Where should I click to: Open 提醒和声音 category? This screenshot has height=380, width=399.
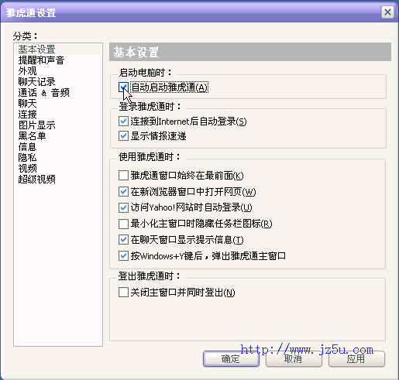click(x=41, y=60)
